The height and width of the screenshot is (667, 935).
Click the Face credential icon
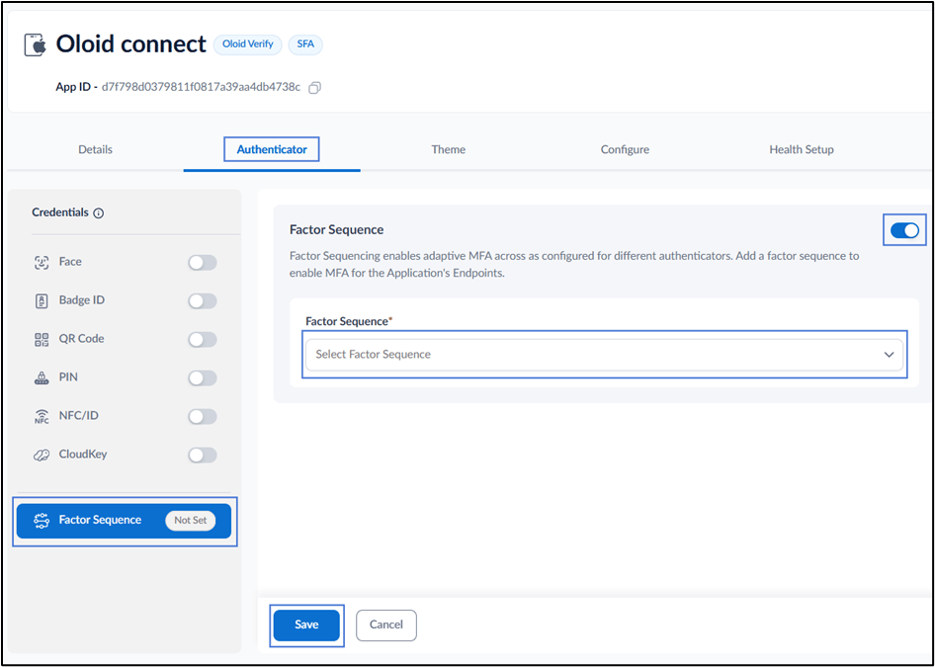click(x=40, y=262)
